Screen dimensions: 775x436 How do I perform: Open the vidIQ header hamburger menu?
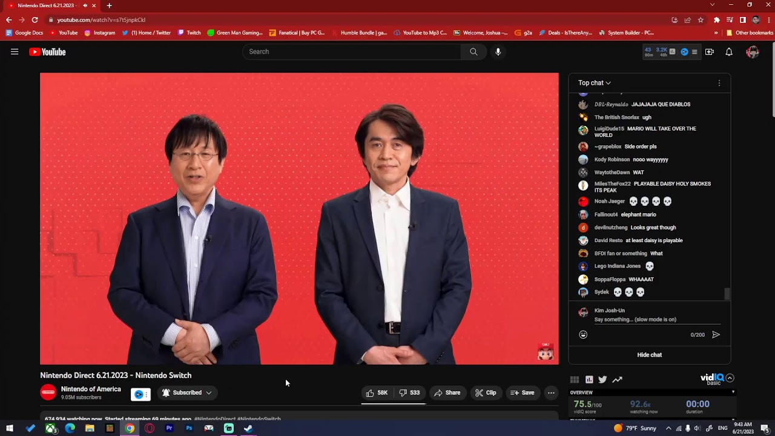point(694,52)
